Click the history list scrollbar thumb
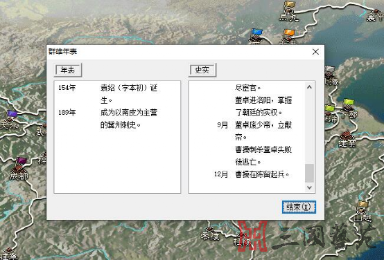Image resolution: width=384 pixels, height=260 pixels. [x=309, y=173]
